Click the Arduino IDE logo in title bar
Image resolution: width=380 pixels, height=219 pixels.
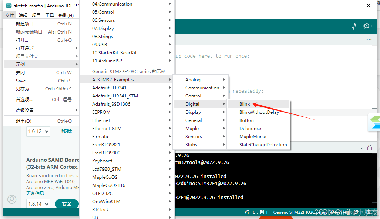[9, 6]
